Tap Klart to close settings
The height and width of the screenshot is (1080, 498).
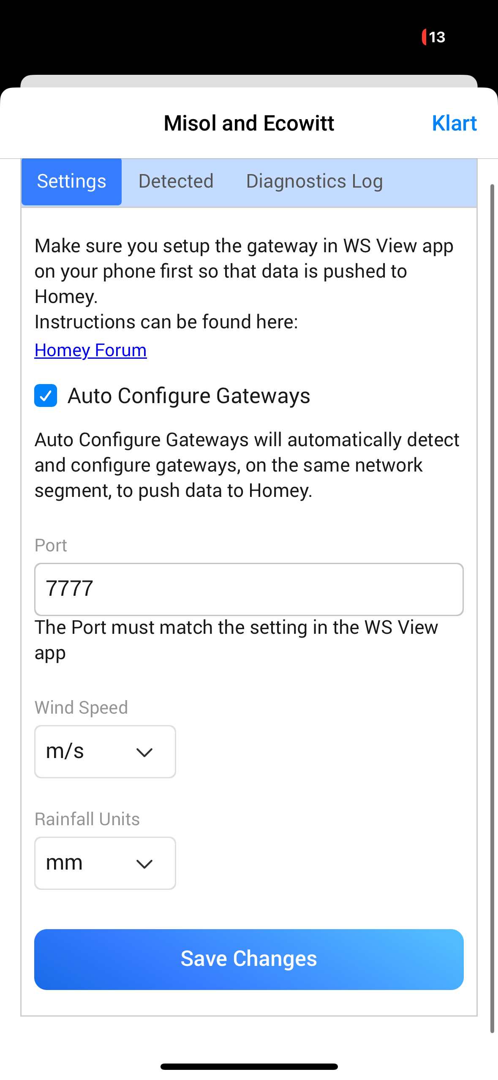click(x=454, y=123)
